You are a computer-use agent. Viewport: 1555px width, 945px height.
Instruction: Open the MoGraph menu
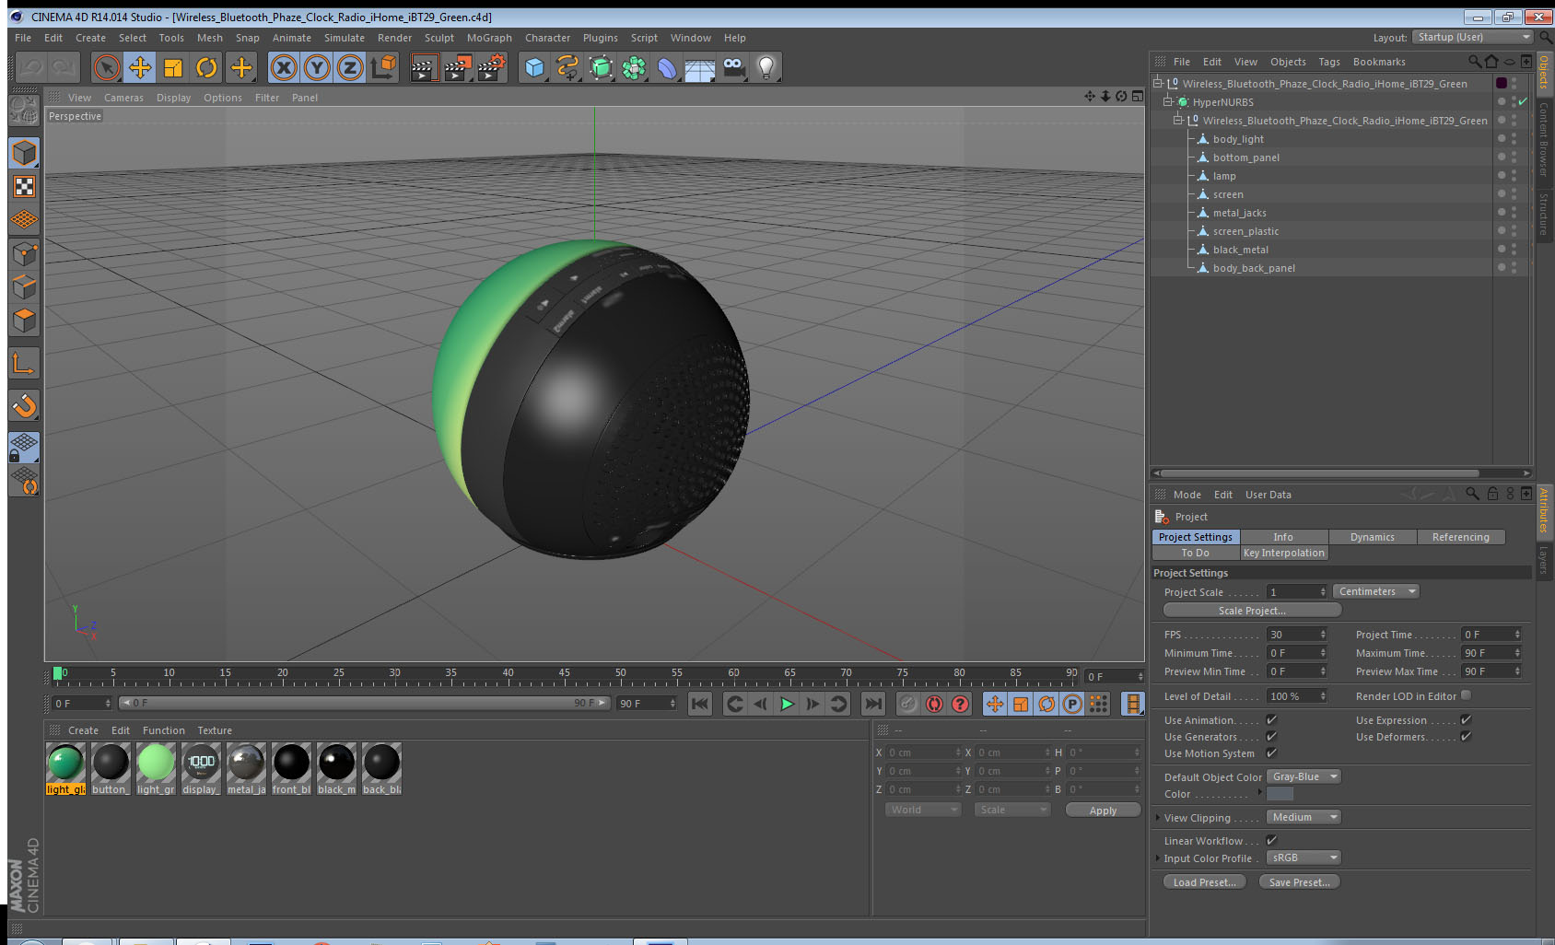(x=489, y=38)
